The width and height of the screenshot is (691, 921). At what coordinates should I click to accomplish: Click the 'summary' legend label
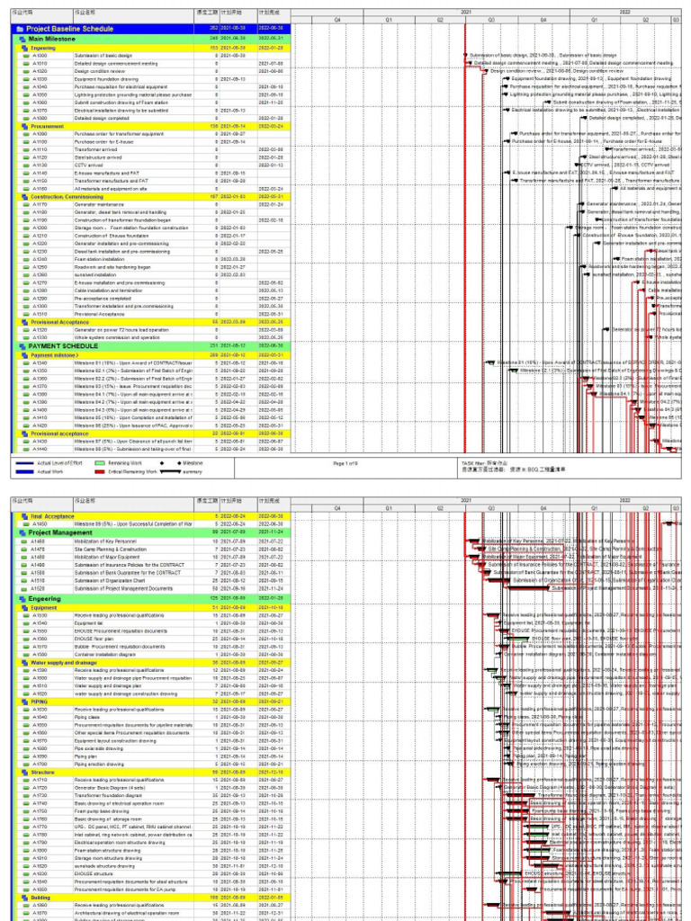[x=193, y=471]
